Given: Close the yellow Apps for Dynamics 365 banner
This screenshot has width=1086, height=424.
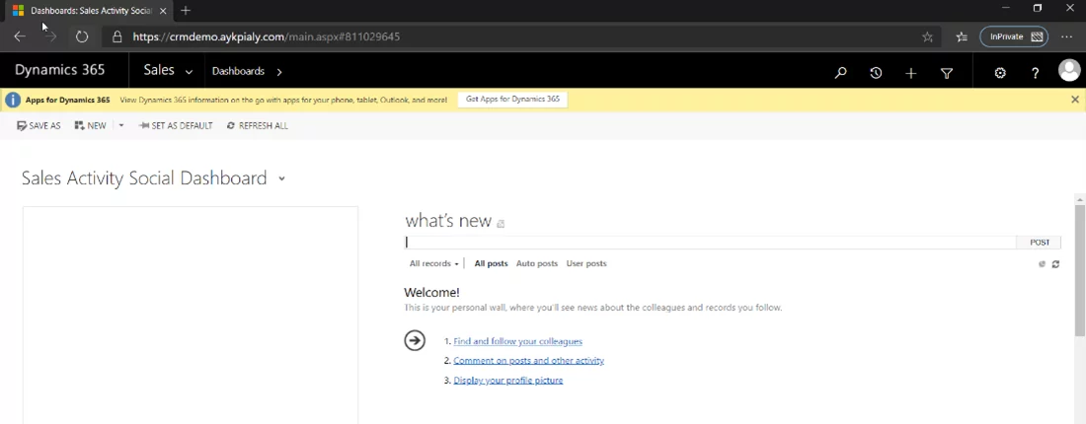Looking at the screenshot, I should point(1075,100).
